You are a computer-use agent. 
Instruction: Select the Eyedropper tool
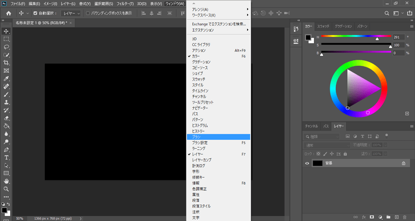[6, 79]
